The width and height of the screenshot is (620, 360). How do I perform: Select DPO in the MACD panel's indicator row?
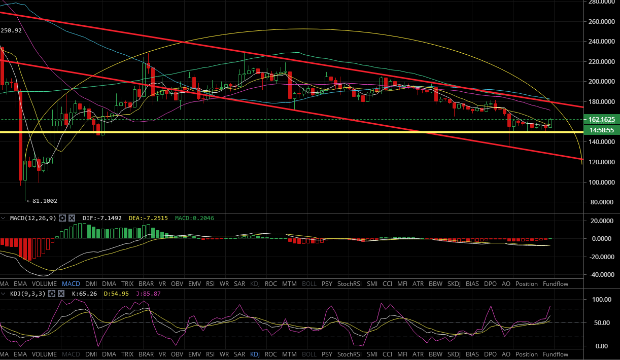(x=490, y=284)
